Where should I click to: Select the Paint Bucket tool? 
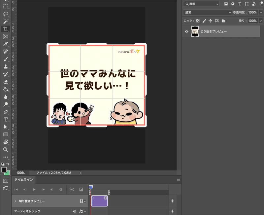pos(6,89)
